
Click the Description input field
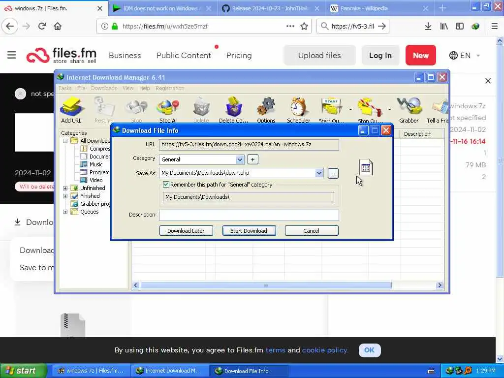click(x=249, y=215)
